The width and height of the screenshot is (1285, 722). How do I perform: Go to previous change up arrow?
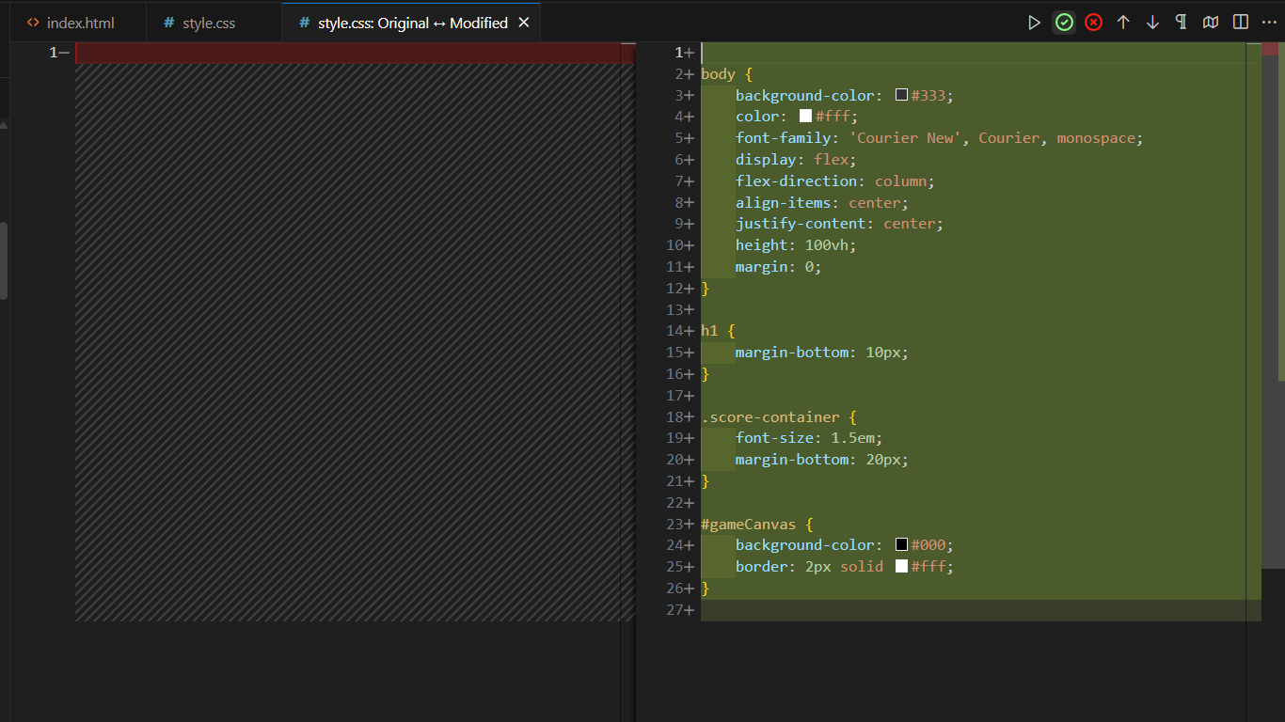(x=1123, y=23)
